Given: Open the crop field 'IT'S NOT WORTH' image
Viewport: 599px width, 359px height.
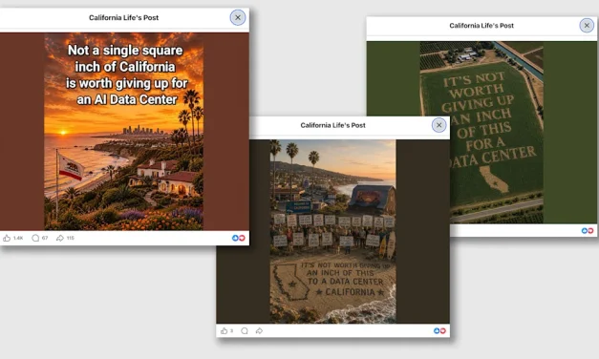Looking at the screenshot, I should point(481,132).
